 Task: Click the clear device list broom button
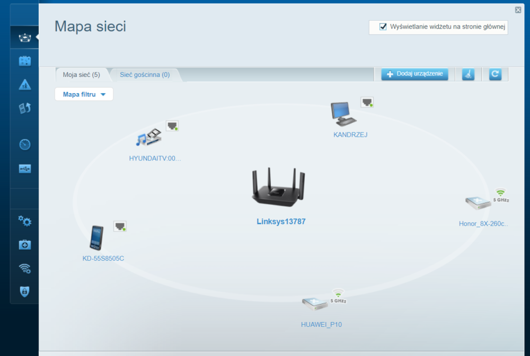click(468, 74)
